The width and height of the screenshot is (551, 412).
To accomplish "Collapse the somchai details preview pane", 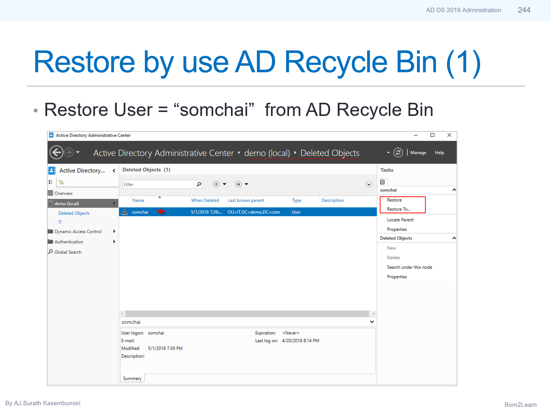I will pyautogui.click(x=372, y=322).
